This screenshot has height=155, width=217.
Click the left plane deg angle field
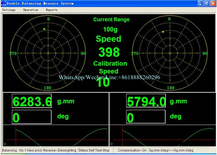pos(32,117)
